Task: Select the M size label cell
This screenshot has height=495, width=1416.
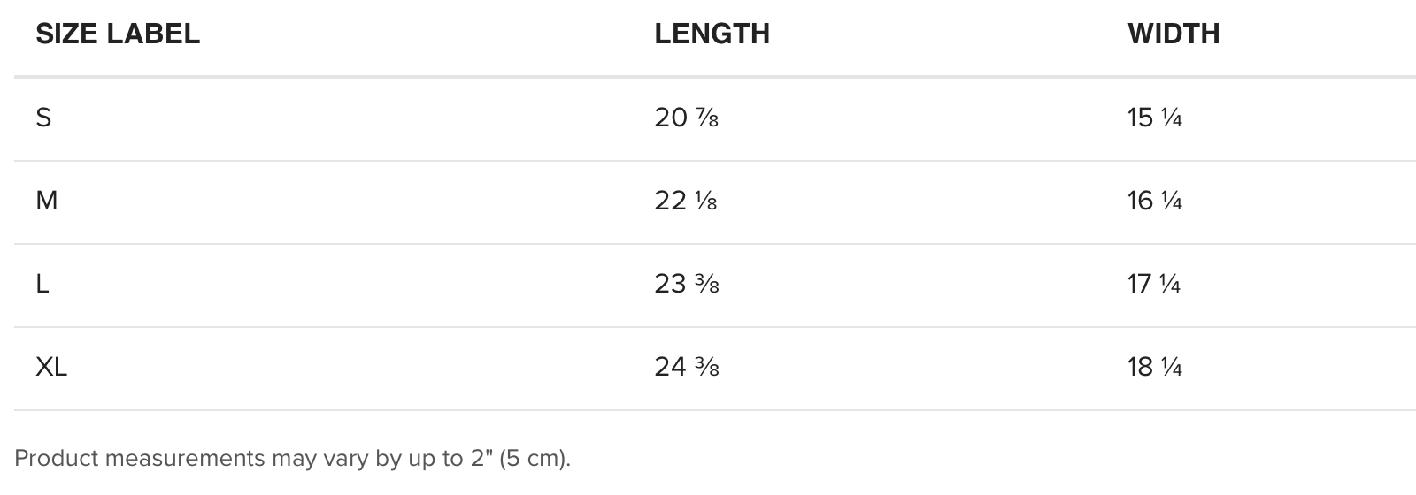Action: (46, 201)
